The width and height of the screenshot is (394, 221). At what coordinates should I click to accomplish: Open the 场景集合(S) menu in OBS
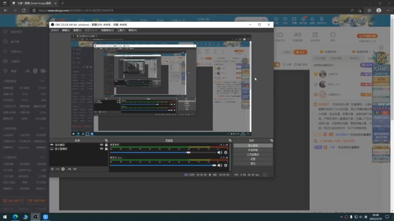point(107,30)
